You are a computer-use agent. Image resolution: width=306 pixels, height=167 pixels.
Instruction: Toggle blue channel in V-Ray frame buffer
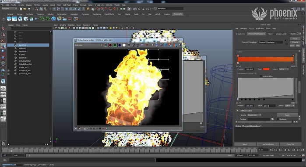tap(120, 45)
